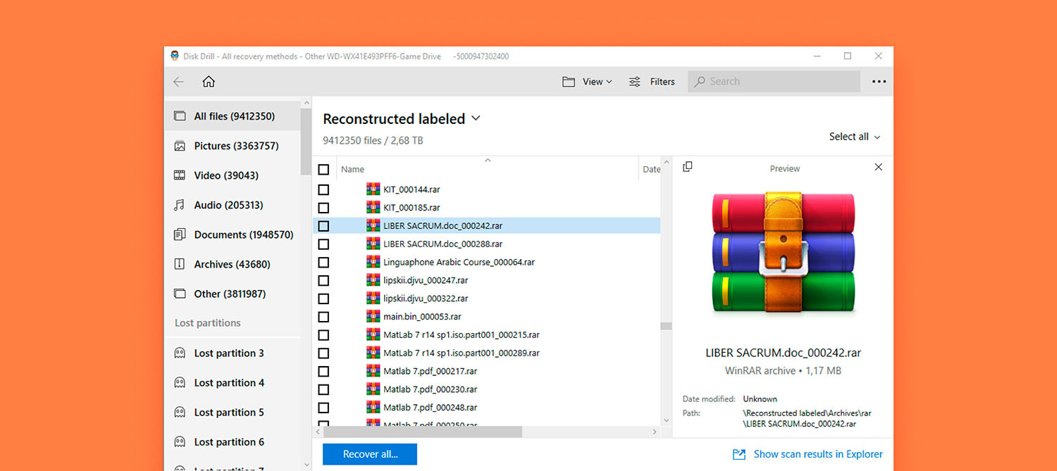
Task: Click the ghost icon for Lost partition 3
Action: [x=180, y=353]
